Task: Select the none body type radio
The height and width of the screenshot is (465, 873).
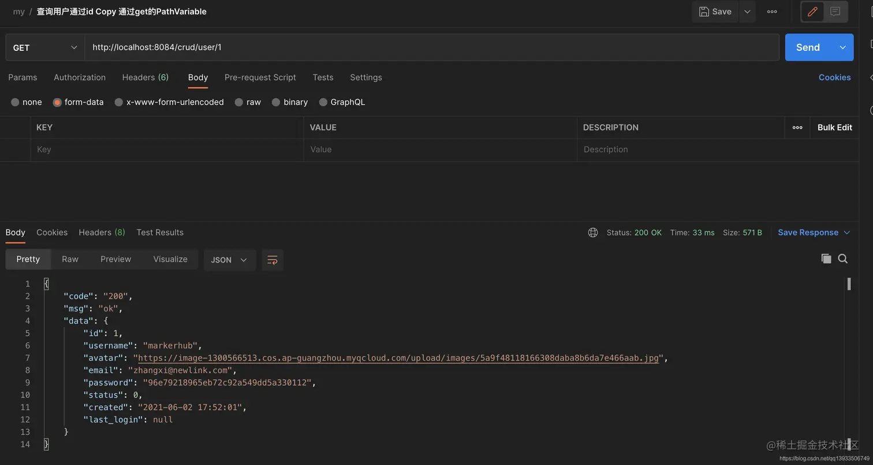Action: (15, 102)
